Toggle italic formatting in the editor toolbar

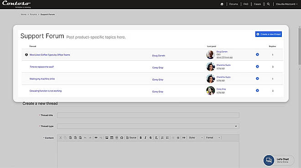coord(145,137)
